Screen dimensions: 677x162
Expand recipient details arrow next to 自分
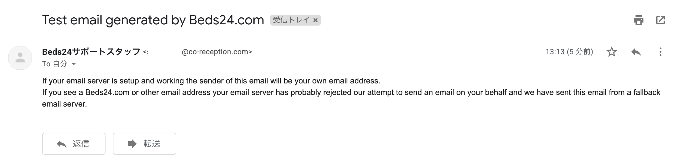tap(73, 64)
